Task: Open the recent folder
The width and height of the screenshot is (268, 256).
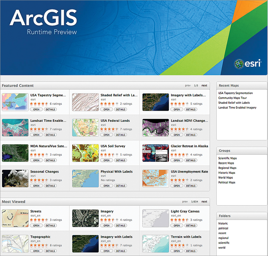Action: (222, 233)
